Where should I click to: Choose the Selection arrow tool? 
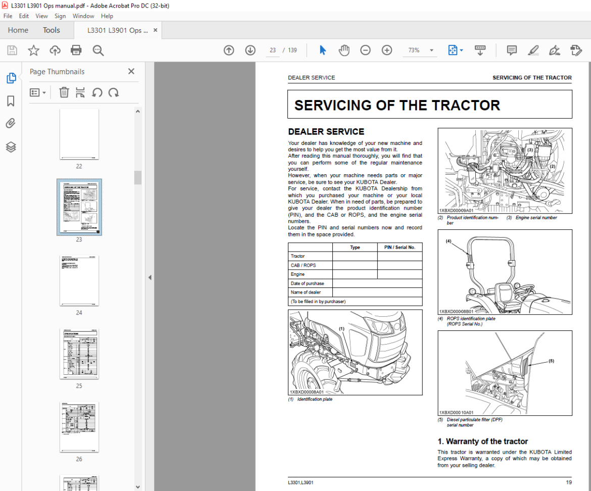pyautogui.click(x=323, y=50)
